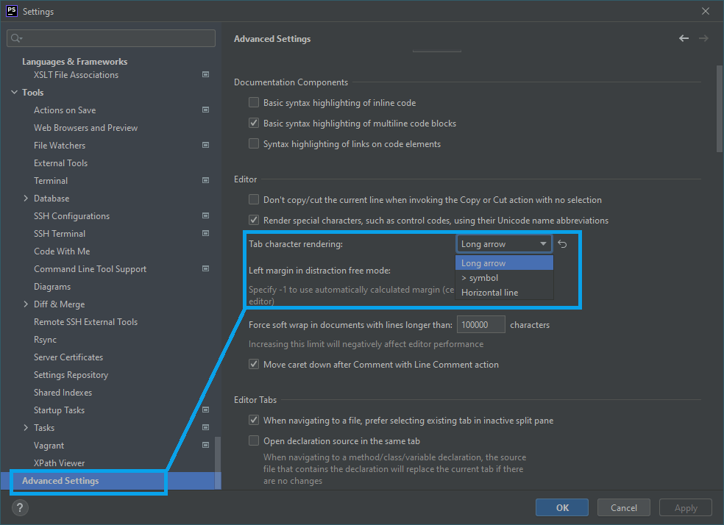
Task: Click the modified-settings icon next to Vagrant
Action: click(x=205, y=445)
